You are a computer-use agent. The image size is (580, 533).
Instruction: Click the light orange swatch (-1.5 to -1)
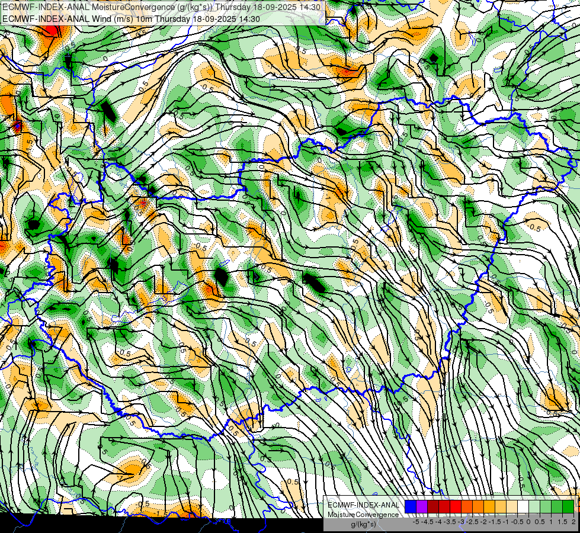click(501, 507)
